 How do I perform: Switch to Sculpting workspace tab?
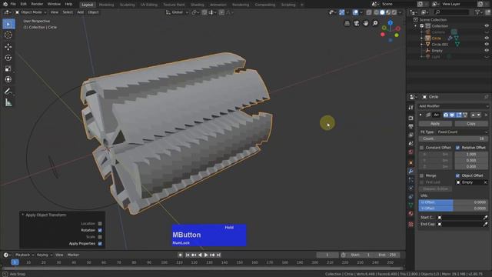point(128,5)
